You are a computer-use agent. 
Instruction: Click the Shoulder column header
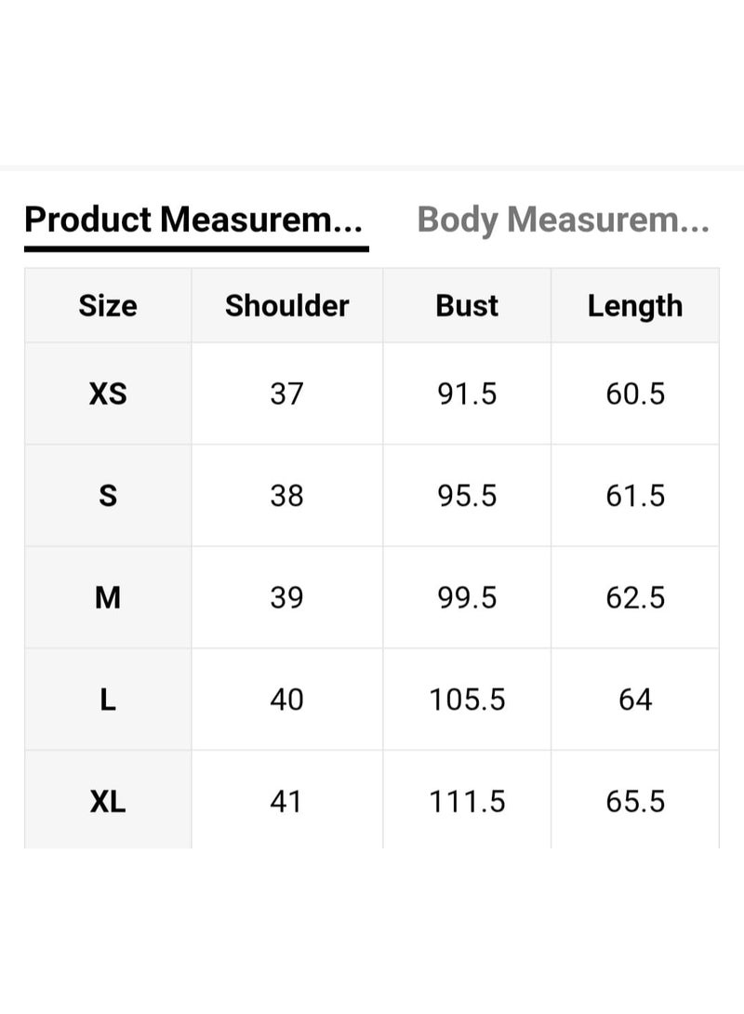286,306
